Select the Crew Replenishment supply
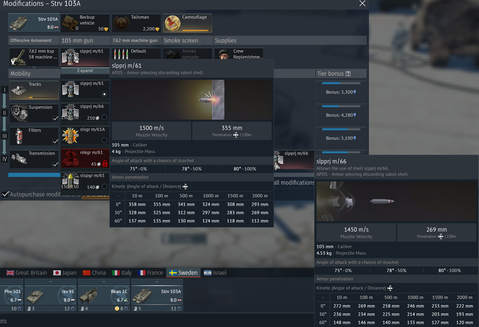This screenshot has height=327, width=479. click(x=239, y=54)
